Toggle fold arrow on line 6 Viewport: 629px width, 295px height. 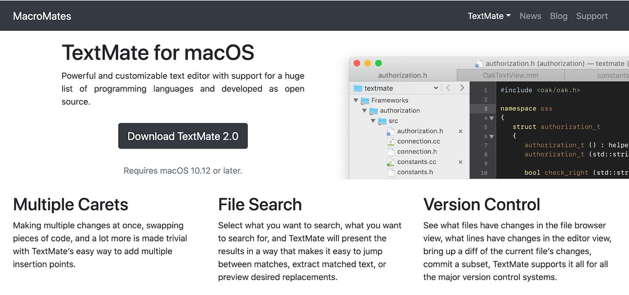click(x=492, y=137)
